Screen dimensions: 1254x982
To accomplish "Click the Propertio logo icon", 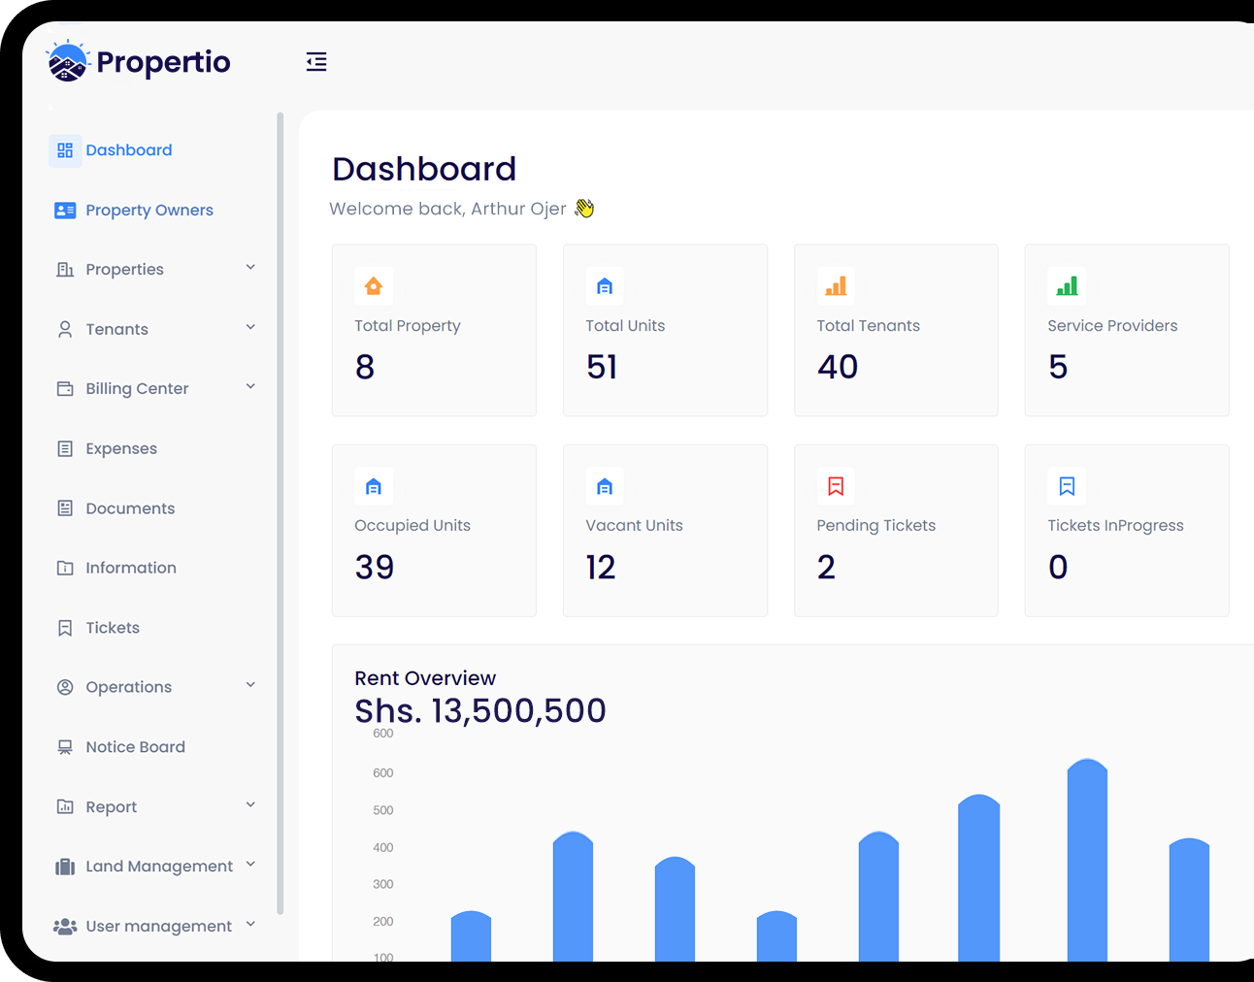I will pos(67,62).
